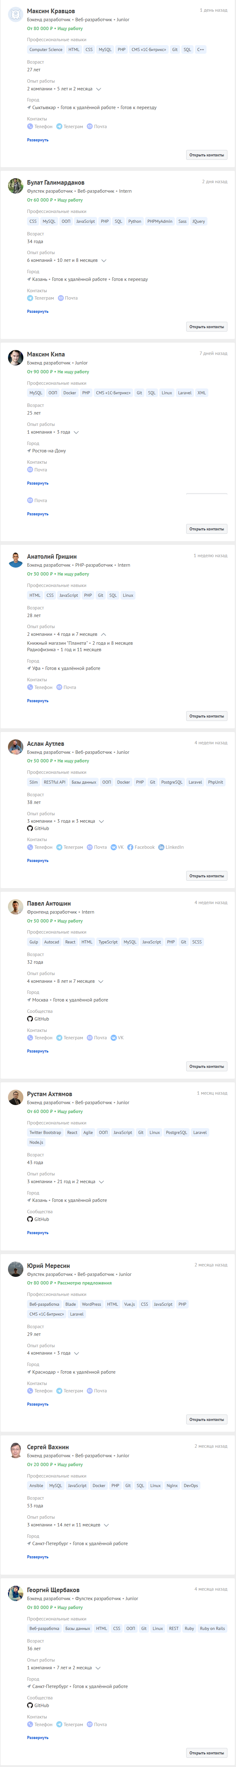Click Telegram icon in Максим Кравцов's contacts
Image resolution: width=236 pixels, height=1767 pixels.
[x=59, y=126]
